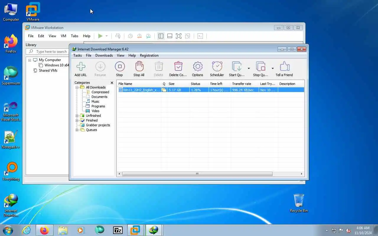Click VMware full screen mode icon
The height and width of the screenshot is (236, 378).
click(179, 36)
